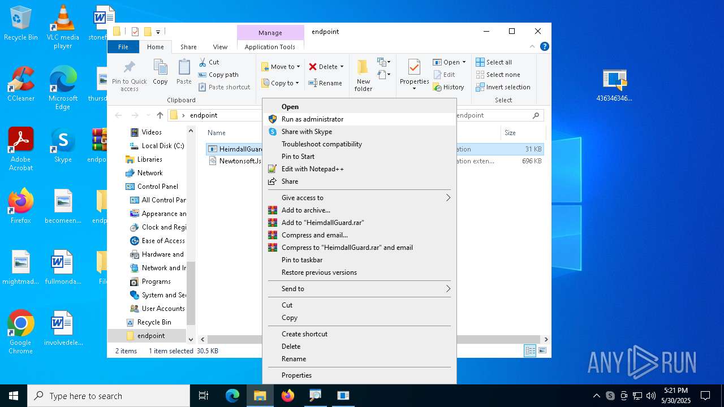
Task: Open the ribbon Open dropdown arrow
Action: tap(464, 62)
